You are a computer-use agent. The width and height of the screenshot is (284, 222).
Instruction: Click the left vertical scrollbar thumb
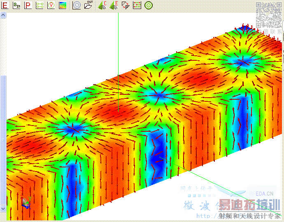pyautogui.click(x=3, y=140)
